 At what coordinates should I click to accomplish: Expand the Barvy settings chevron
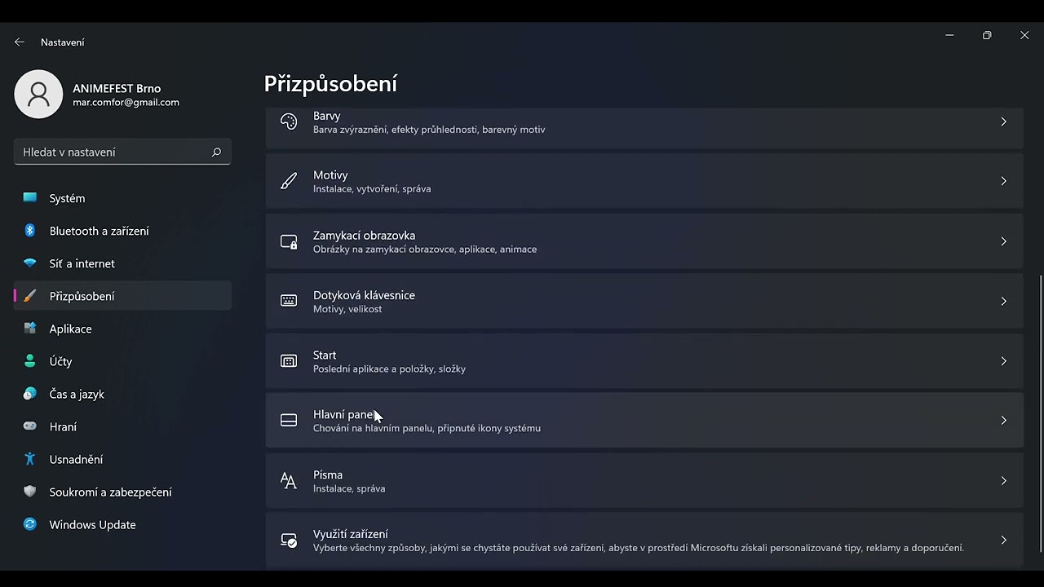point(1003,121)
